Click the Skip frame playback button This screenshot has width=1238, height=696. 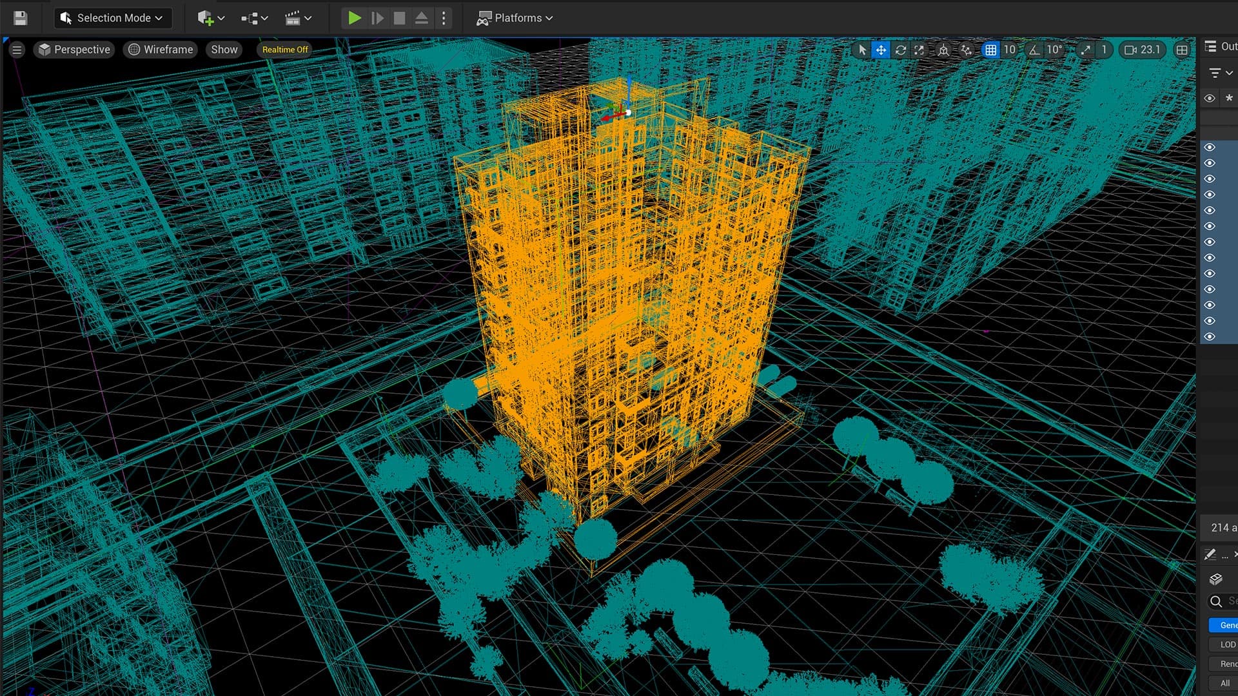(x=377, y=18)
